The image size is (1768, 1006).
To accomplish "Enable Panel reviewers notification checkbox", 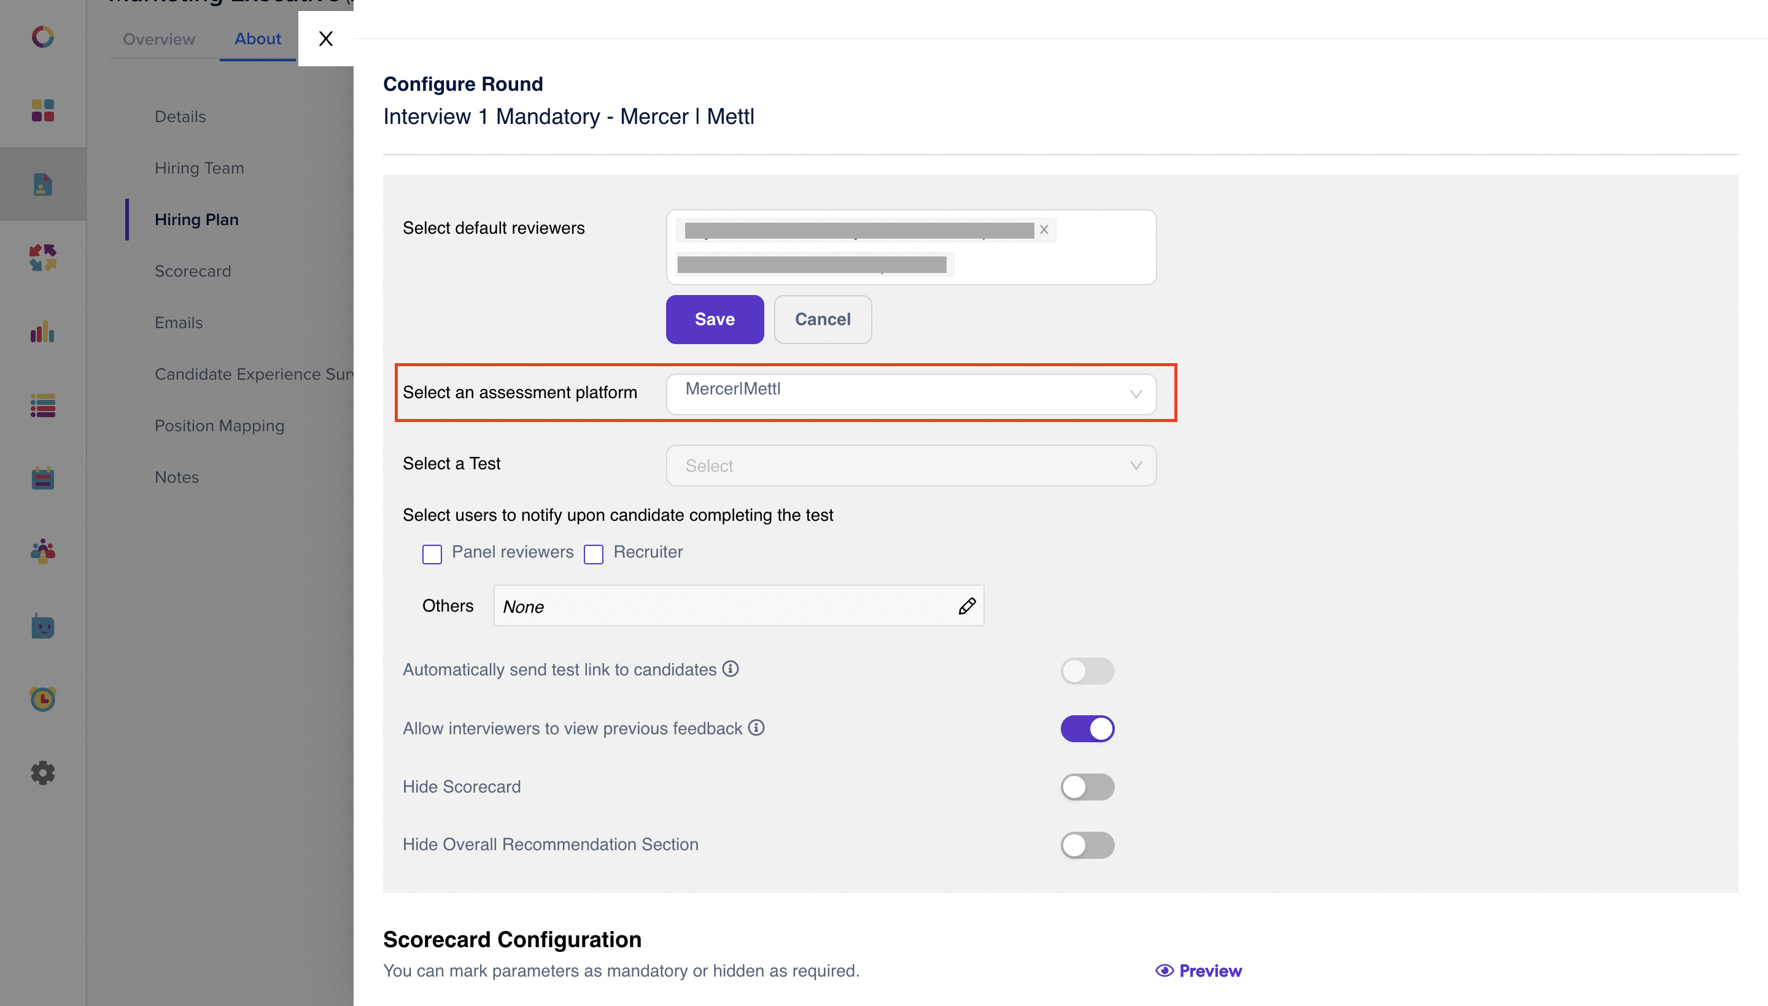I will click(432, 553).
